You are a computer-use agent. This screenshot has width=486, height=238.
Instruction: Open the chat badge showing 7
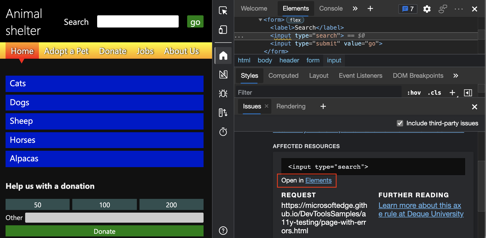coord(408,9)
